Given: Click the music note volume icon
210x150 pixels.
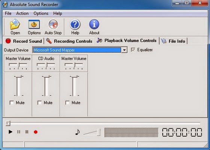Looking at the screenshot, I should click(x=77, y=132).
